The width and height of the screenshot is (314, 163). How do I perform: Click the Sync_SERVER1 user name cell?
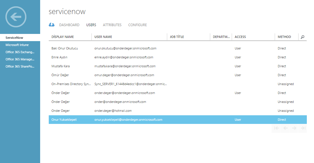tap(130, 84)
